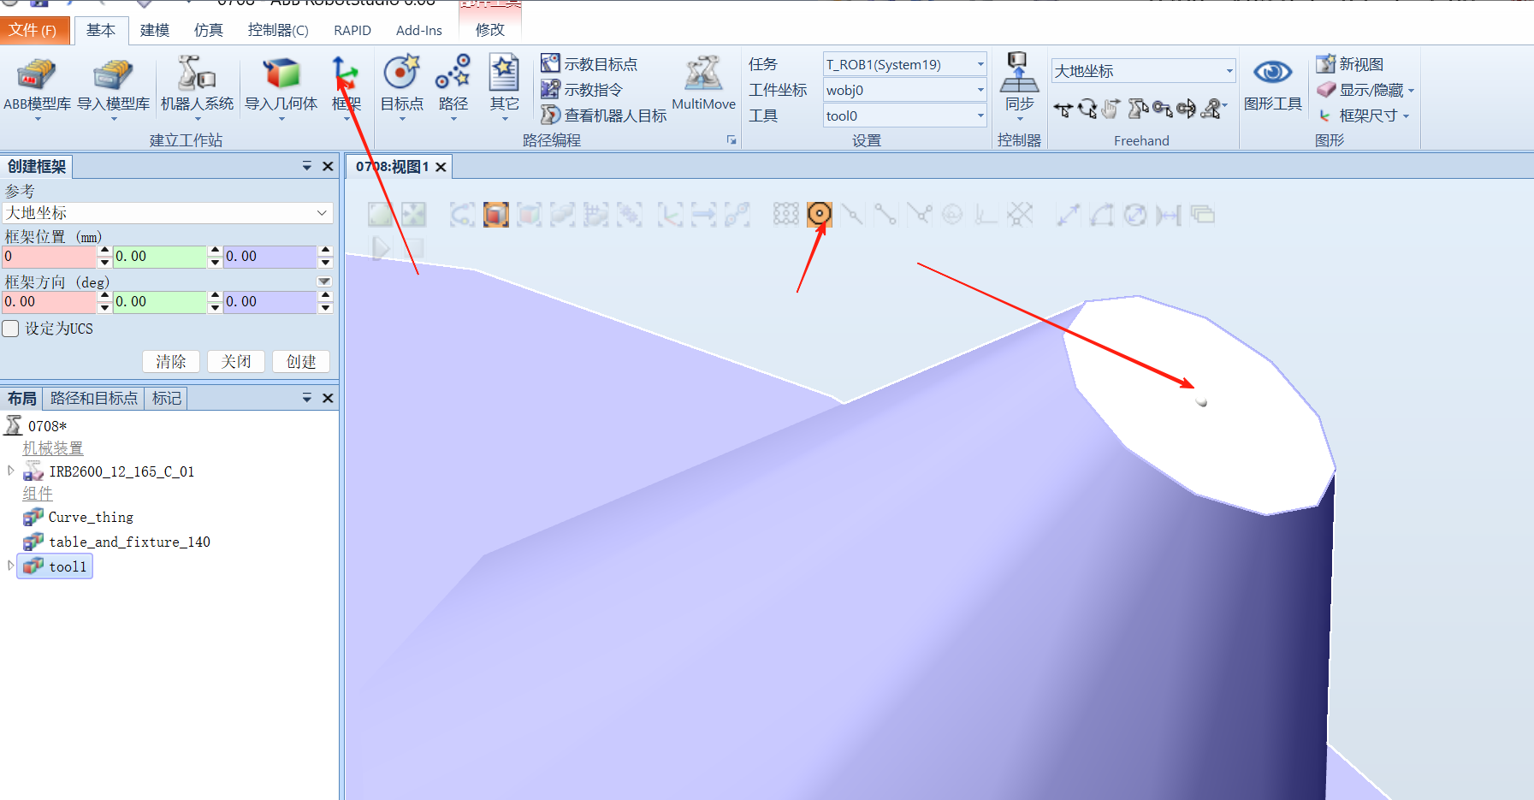Open the 工具 tool0 dropdown

(904, 116)
